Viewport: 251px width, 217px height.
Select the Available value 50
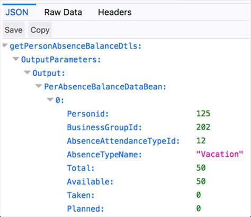pos(201,181)
